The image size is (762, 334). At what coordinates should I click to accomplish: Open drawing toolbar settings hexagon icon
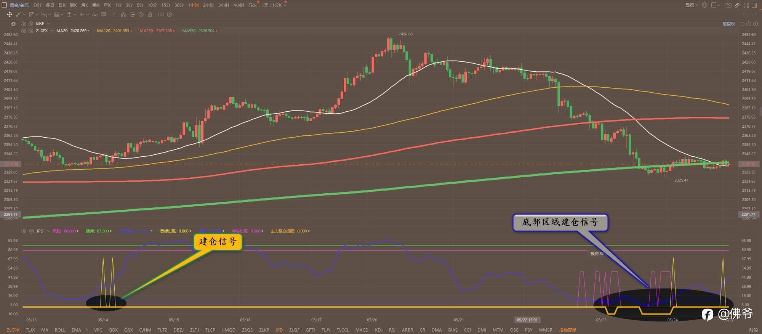(170, 14)
